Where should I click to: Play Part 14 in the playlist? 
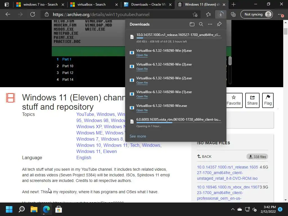(68, 80)
